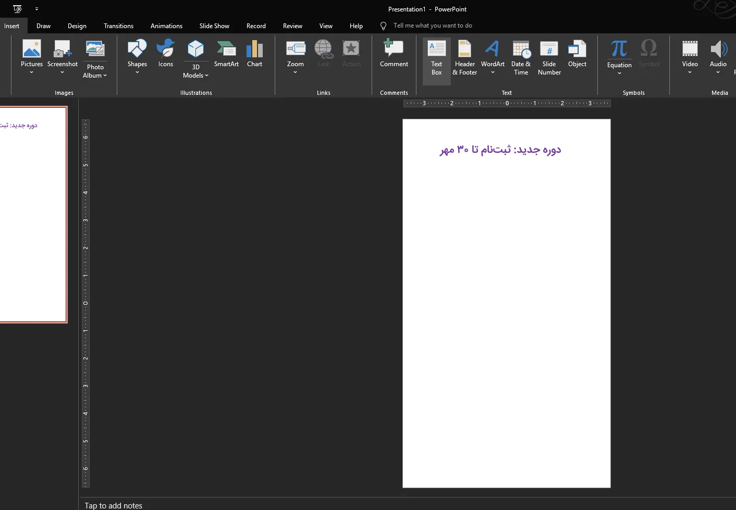The width and height of the screenshot is (736, 510).
Task: Expand the Audio dropdown arrow
Action: coord(718,72)
